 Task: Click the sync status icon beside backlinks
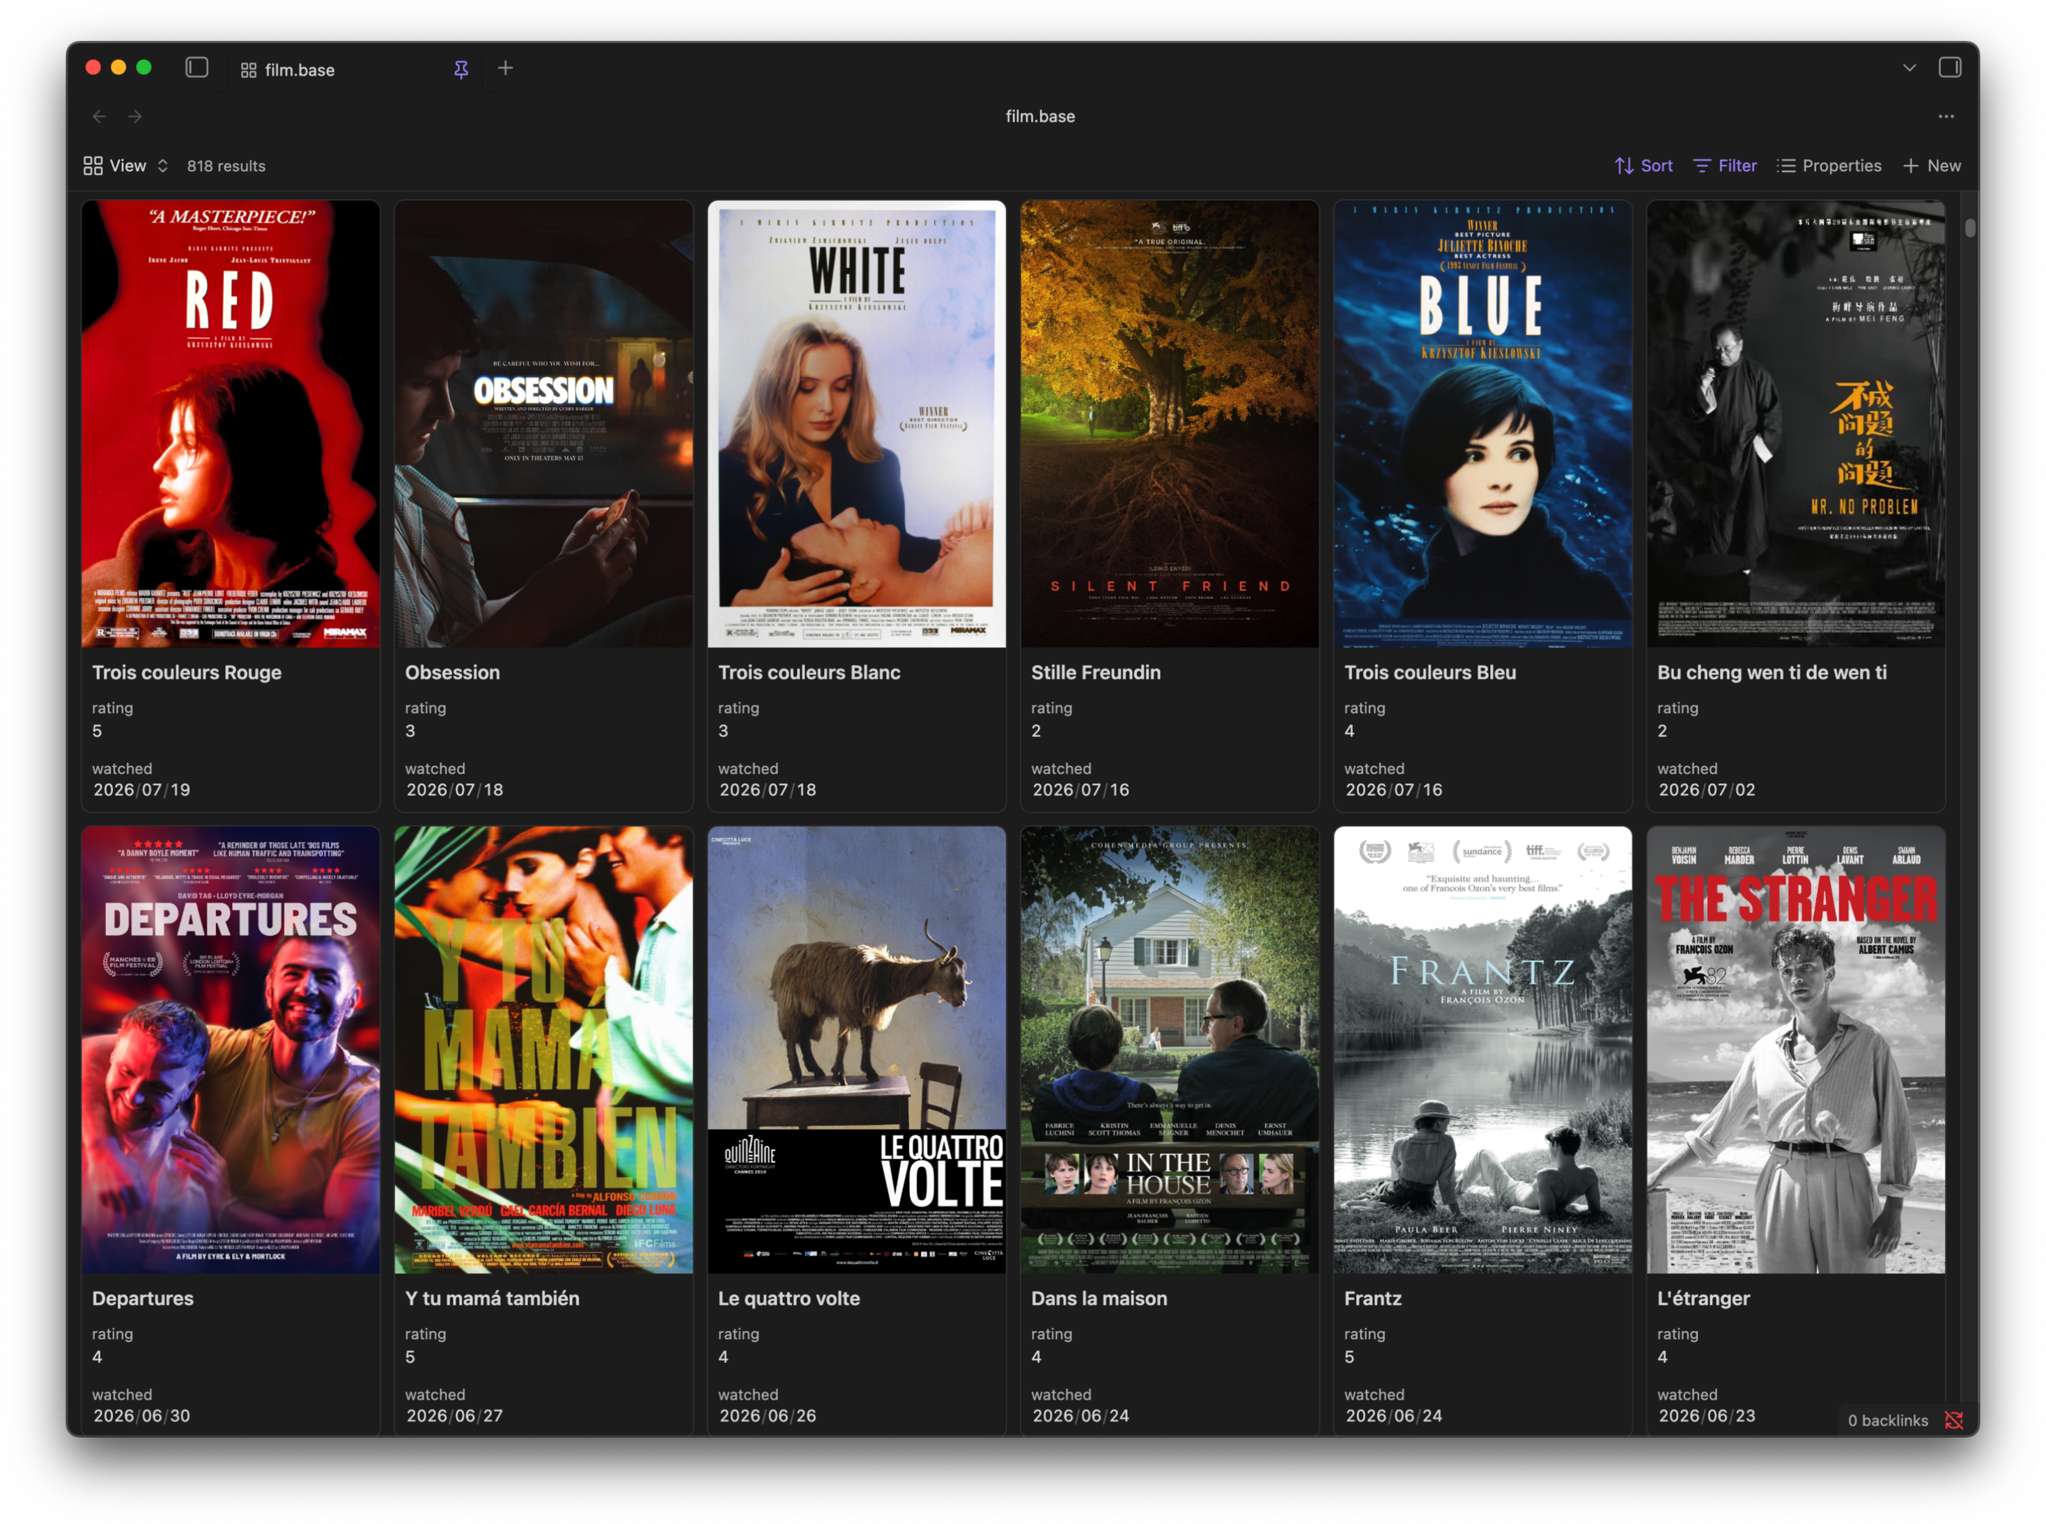1953,1420
